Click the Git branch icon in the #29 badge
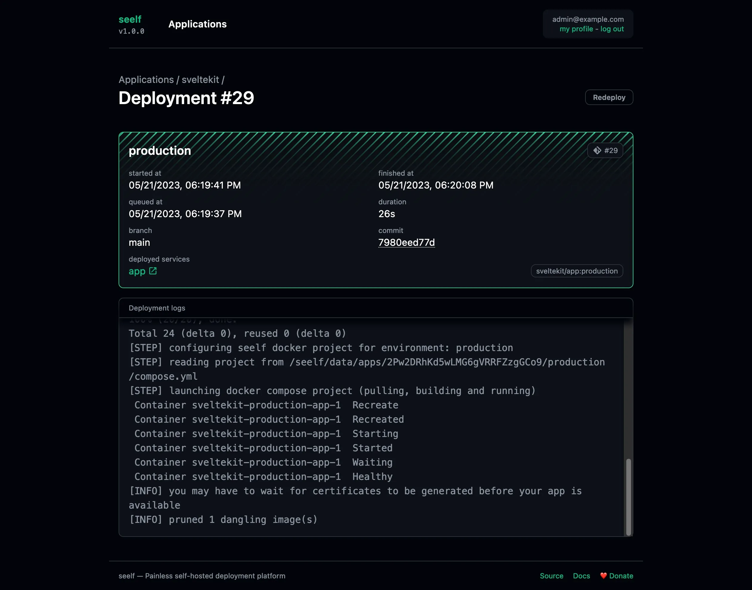Viewport: 752px width, 590px height. (x=598, y=150)
